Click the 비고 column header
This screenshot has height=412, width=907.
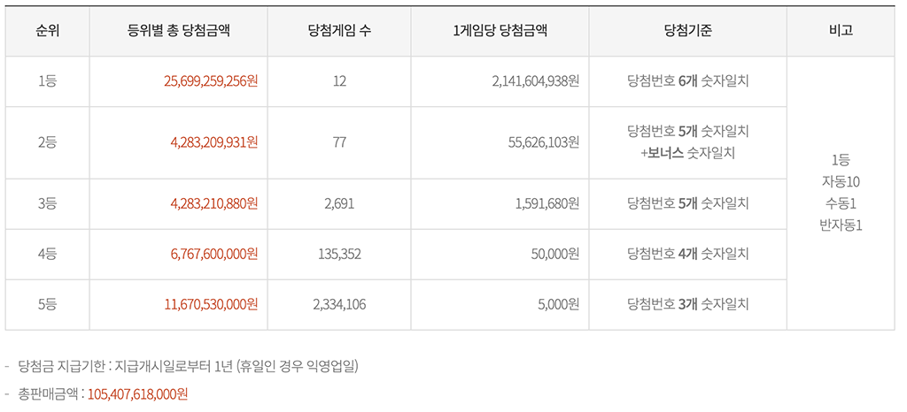(841, 31)
